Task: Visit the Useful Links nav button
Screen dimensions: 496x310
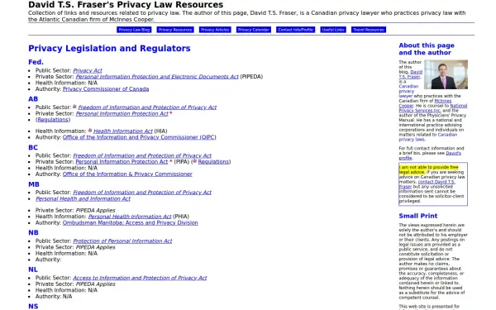Action: [333, 30]
